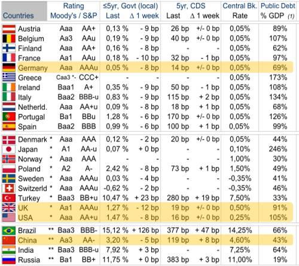
Task: Click the Austria flag icon
Action: click(9, 29)
